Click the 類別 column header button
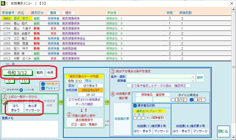Viewport: 236px width, 140px height. pyautogui.click(x=68, y=13)
